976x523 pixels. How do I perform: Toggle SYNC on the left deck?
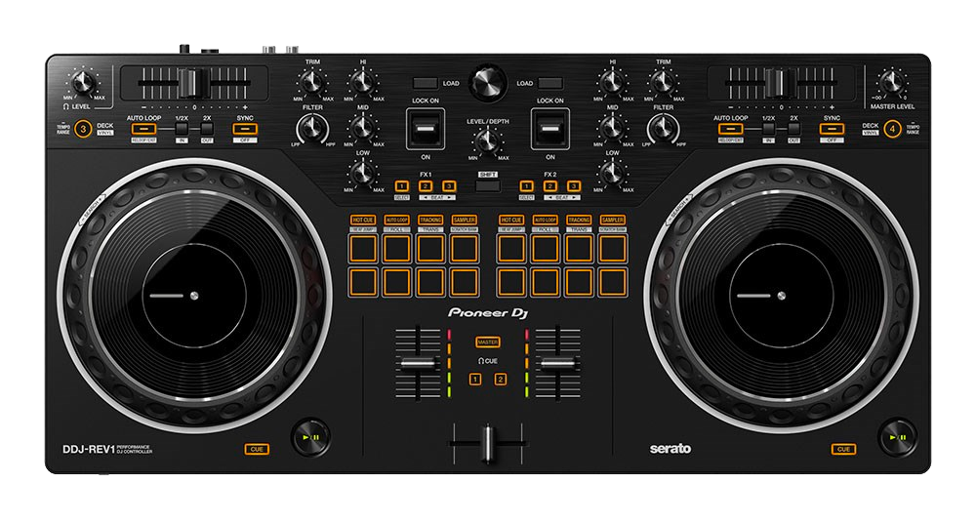pos(244,128)
